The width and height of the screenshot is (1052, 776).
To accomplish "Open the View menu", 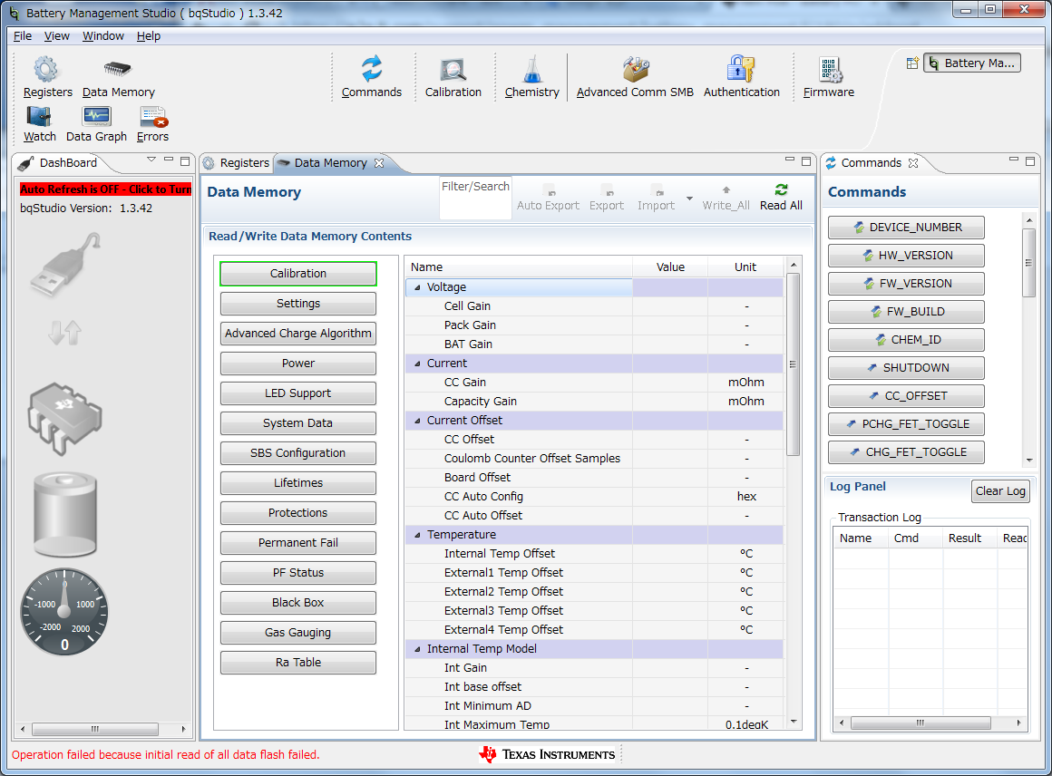I will (57, 36).
